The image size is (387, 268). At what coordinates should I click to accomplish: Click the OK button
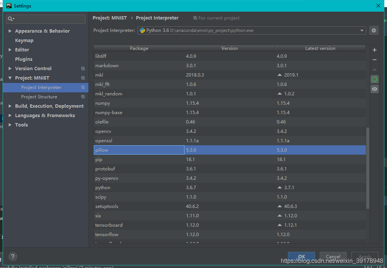pos(302,256)
